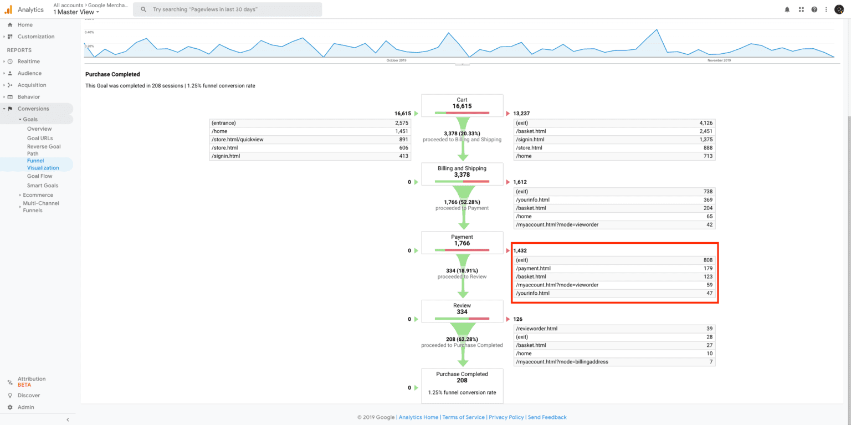
Task: Click the user account avatar
Action: point(839,9)
